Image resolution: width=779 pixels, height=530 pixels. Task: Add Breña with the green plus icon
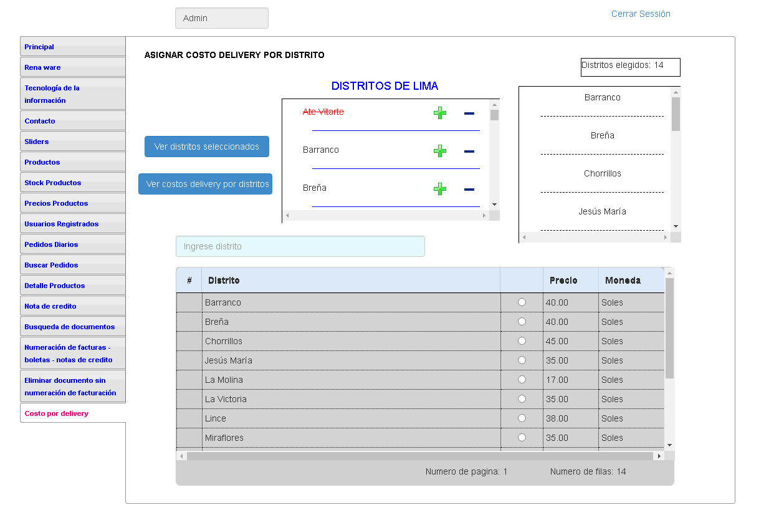pos(440,189)
